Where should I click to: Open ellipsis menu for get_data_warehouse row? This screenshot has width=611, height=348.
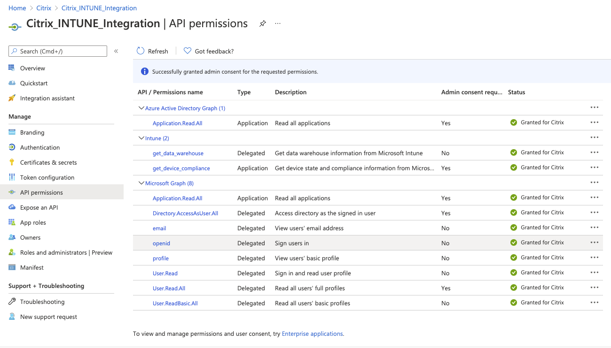pos(595,152)
